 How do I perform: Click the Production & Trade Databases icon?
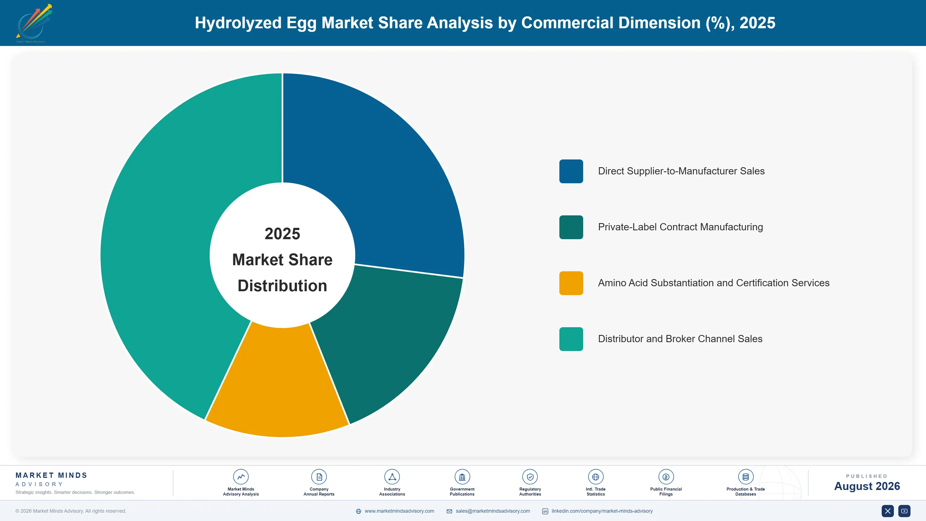point(745,477)
